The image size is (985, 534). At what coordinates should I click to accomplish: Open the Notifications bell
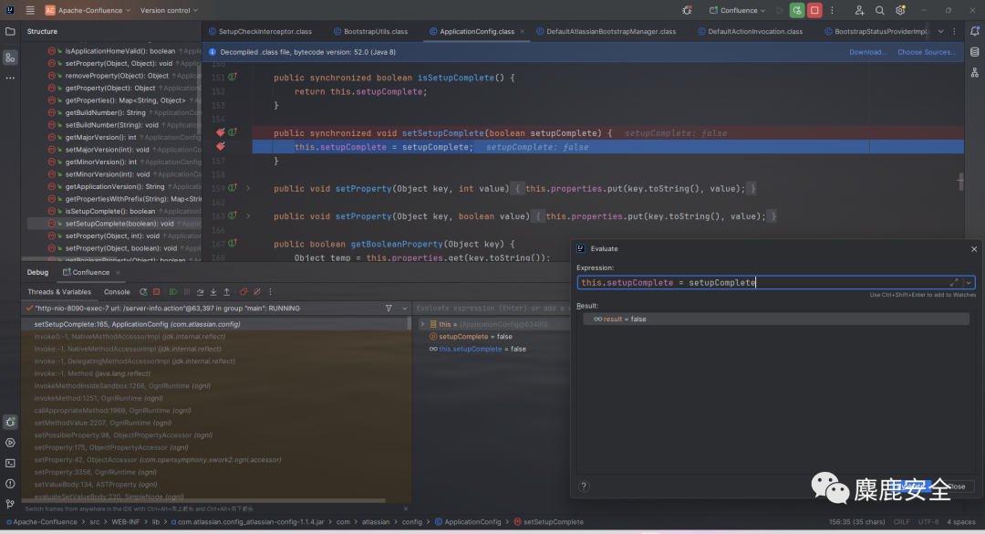click(974, 31)
